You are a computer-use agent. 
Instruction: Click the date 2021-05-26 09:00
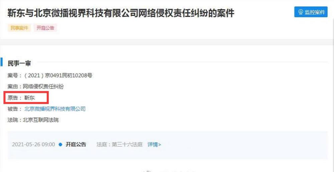(33, 145)
